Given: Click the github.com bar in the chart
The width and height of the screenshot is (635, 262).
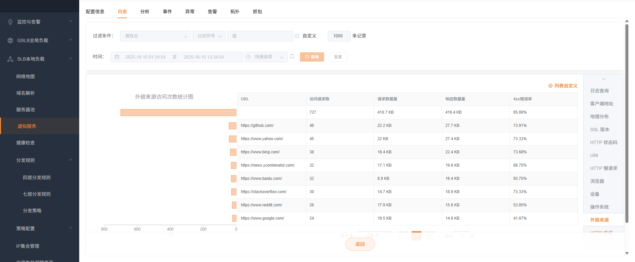Looking at the screenshot, I should tap(232, 126).
